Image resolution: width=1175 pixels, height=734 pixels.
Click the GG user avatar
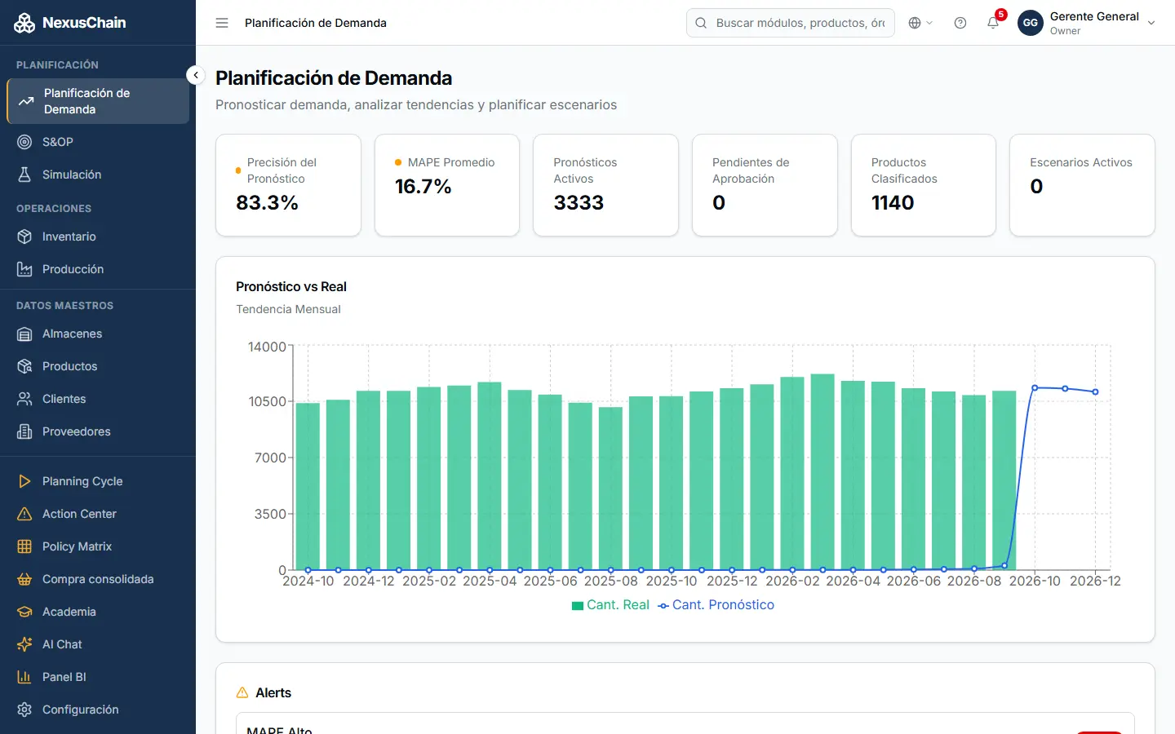1031,23
